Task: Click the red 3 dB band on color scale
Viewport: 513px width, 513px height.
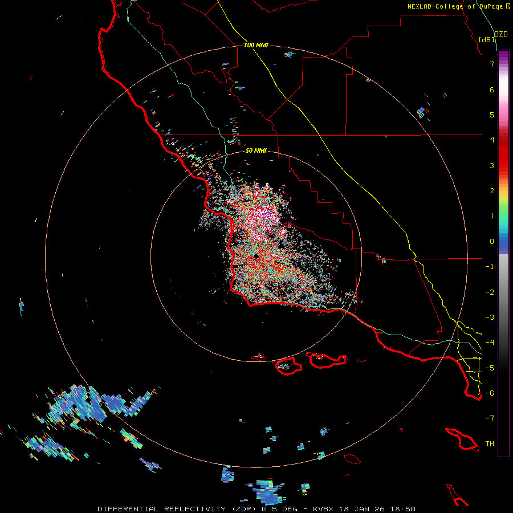Action: [503, 165]
